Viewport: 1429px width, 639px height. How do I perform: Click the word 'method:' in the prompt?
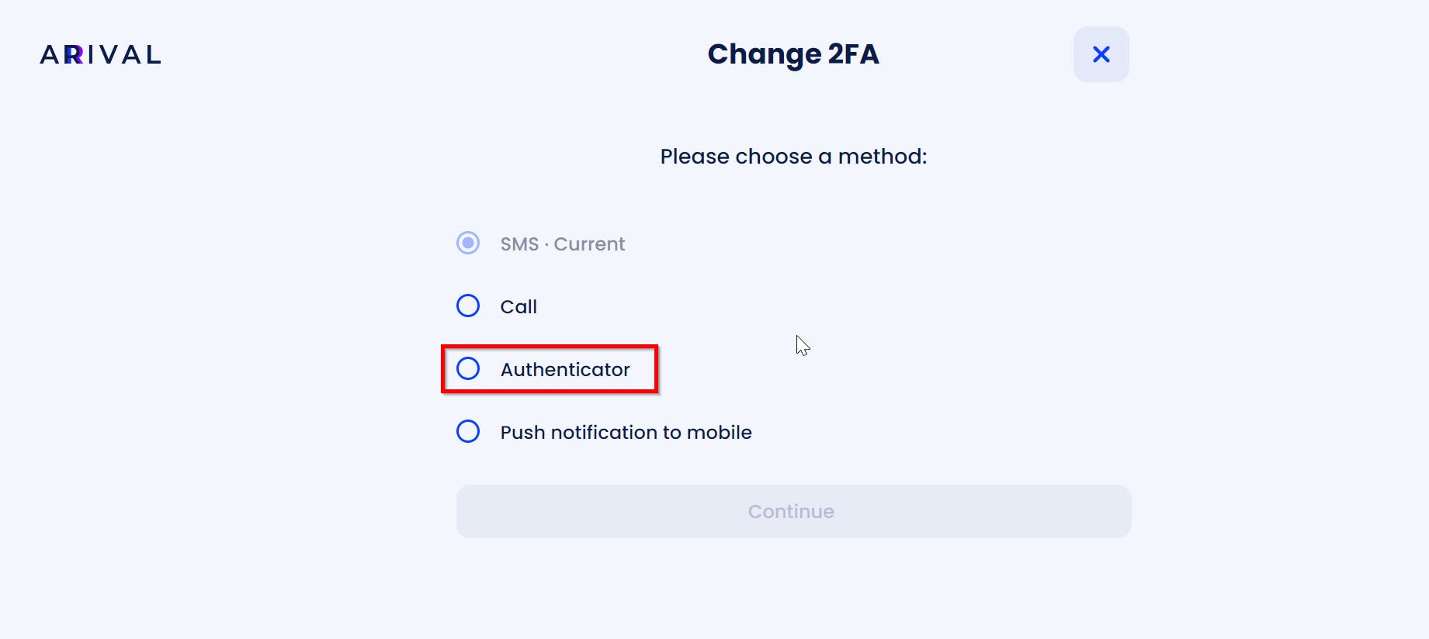pyautogui.click(x=883, y=157)
